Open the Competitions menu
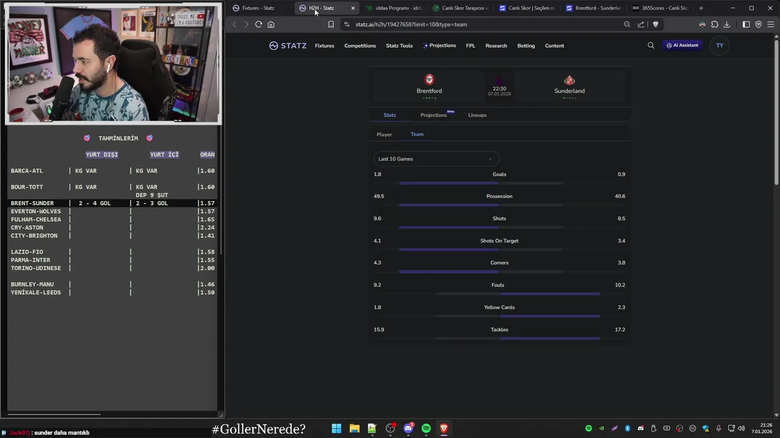780x438 pixels. 360,46
